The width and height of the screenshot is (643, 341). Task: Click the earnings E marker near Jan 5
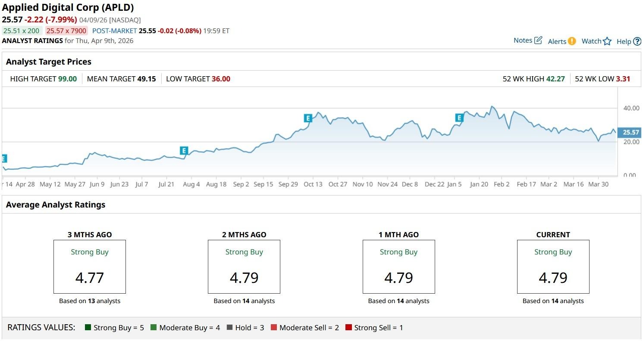pos(459,118)
